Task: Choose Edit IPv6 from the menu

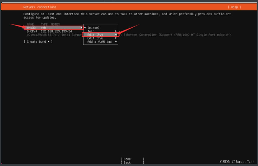Action: point(95,38)
